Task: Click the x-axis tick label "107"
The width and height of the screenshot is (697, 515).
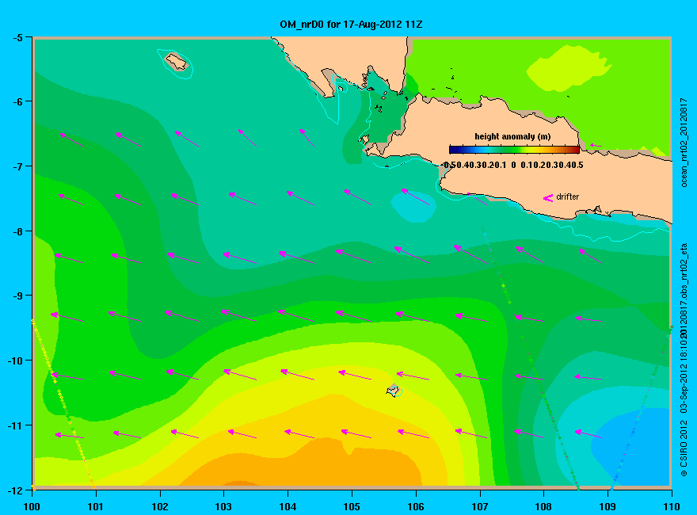Action: pyautogui.click(x=480, y=506)
